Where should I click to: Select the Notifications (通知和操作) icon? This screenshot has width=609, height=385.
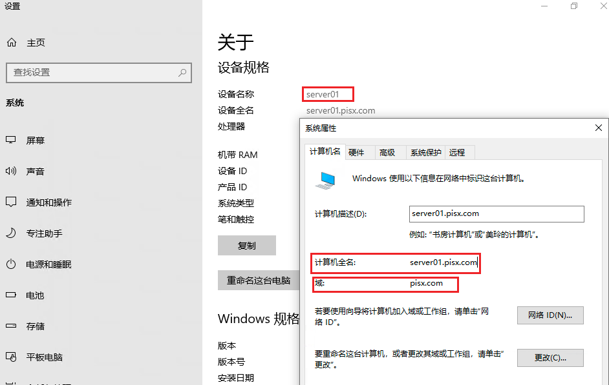point(11,202)
